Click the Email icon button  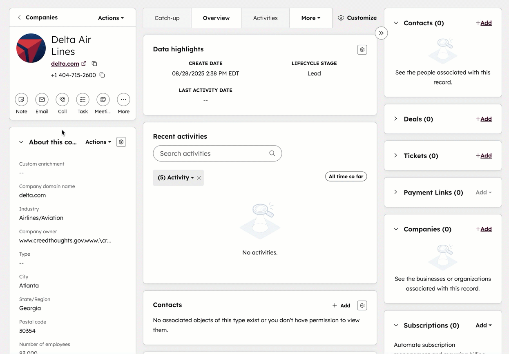[42, 100]
